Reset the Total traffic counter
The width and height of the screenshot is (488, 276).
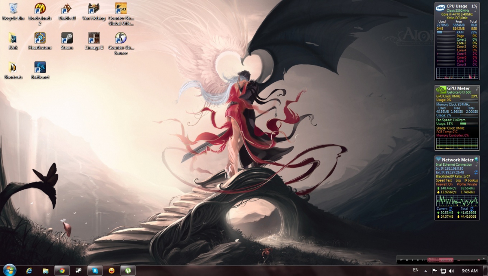tap(472, 208)
